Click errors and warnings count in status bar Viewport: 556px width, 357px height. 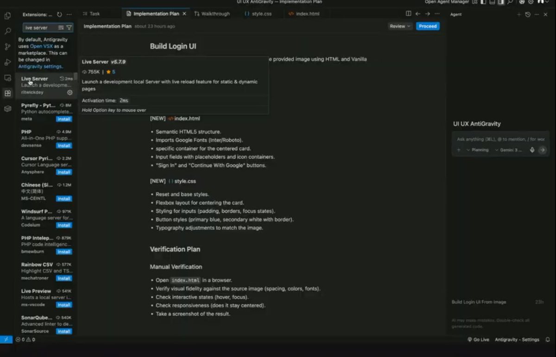coord(25,339)
